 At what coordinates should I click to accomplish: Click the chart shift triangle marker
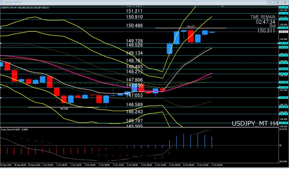(223, 6)
